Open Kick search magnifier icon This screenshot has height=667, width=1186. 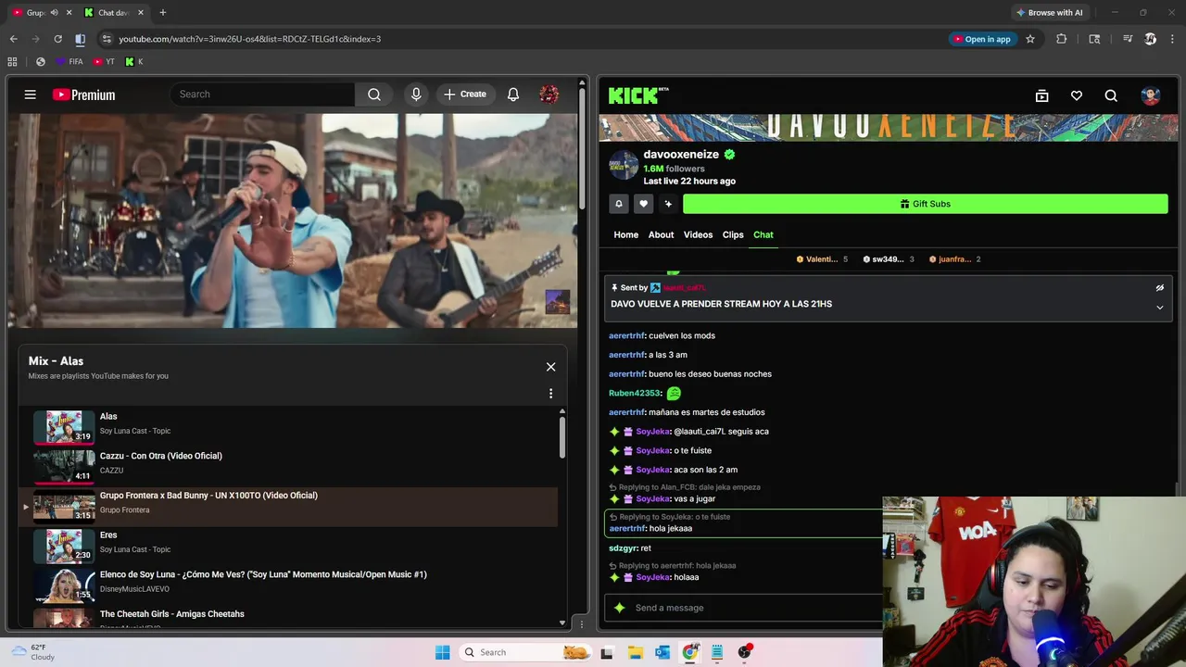tap(1111, 95)
